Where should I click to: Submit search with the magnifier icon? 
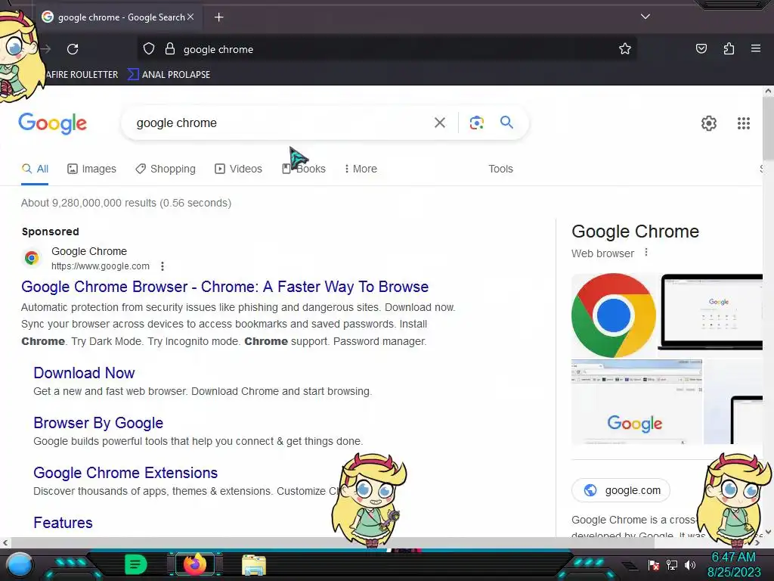pos(506,122)
